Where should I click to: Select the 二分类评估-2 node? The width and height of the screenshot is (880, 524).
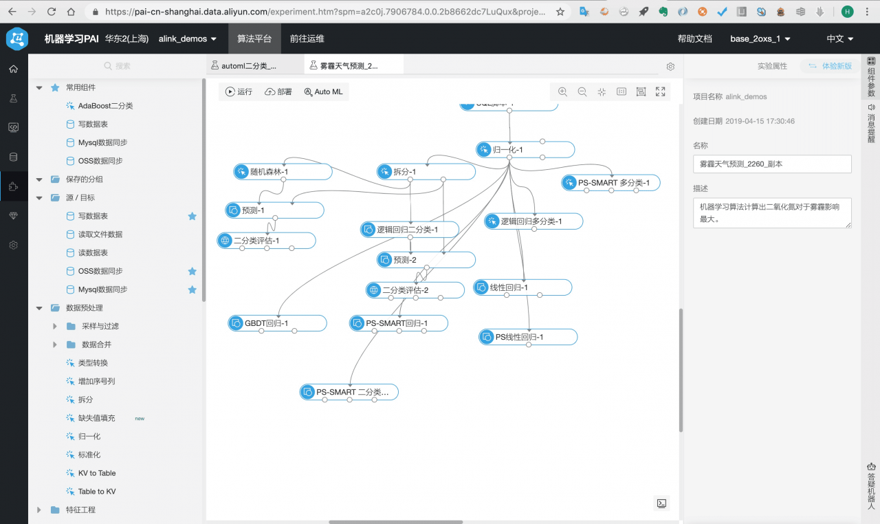415,290
